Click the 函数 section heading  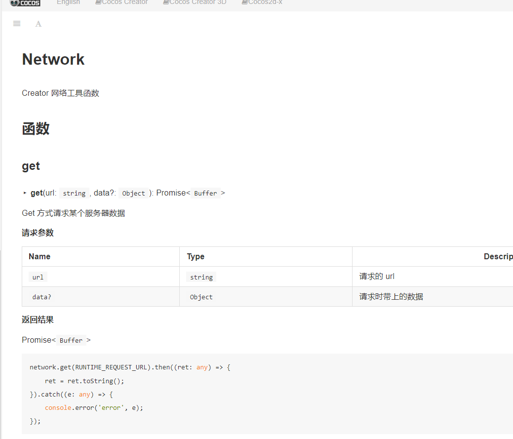point(36,128)
